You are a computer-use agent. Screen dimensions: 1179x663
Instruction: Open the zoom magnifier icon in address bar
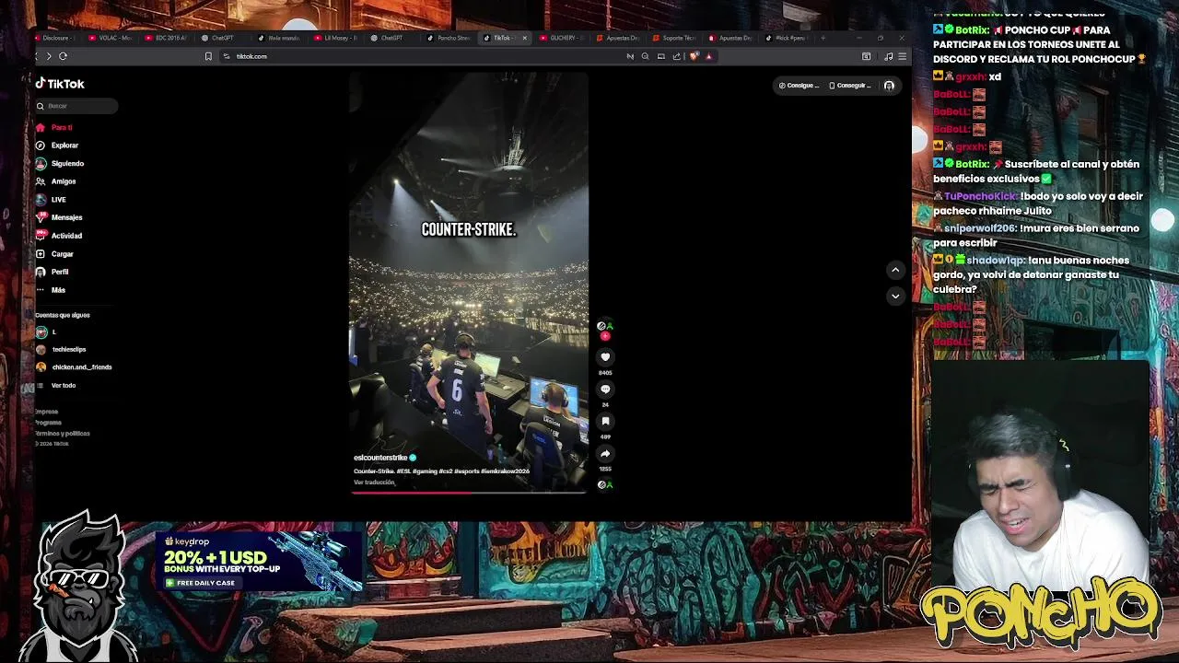click(x=645, y=56)
